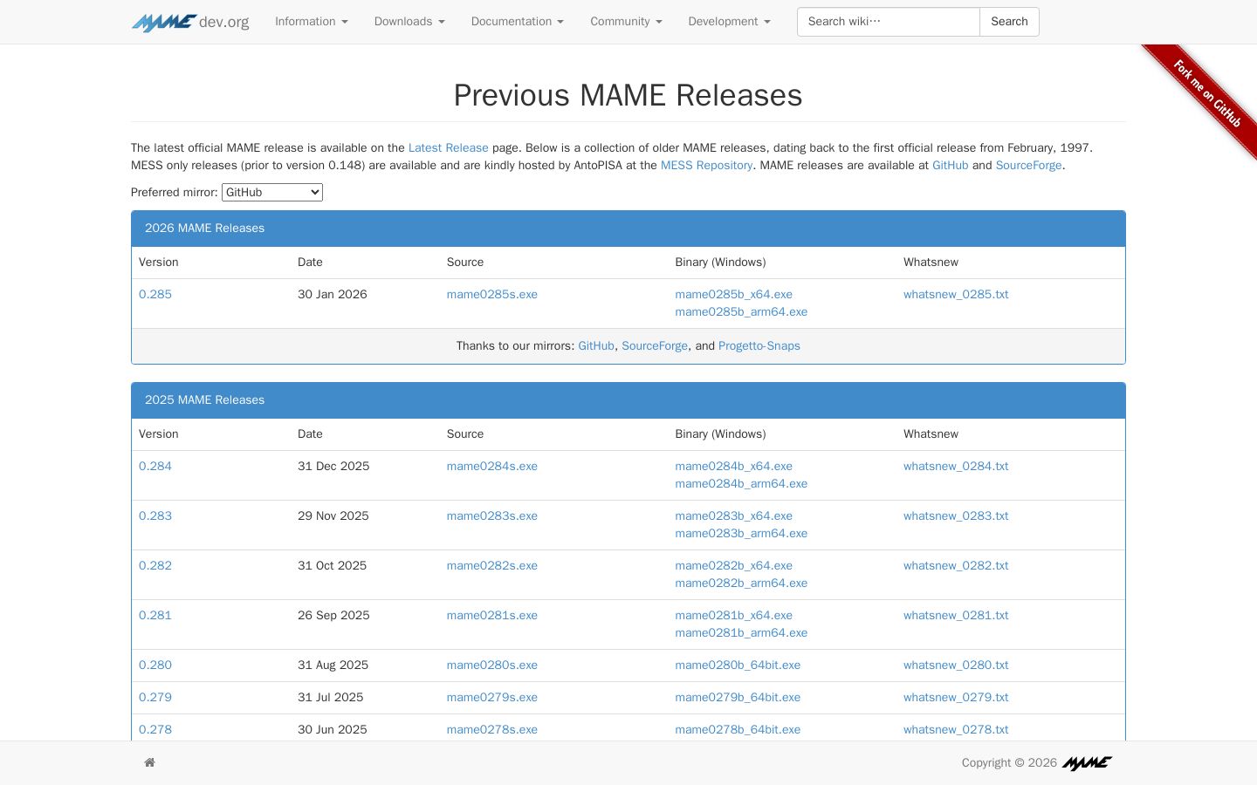1257x785 pixels.
Task: Download mame0281b_arm64.exe binary
Action: [x=741, y=633]
